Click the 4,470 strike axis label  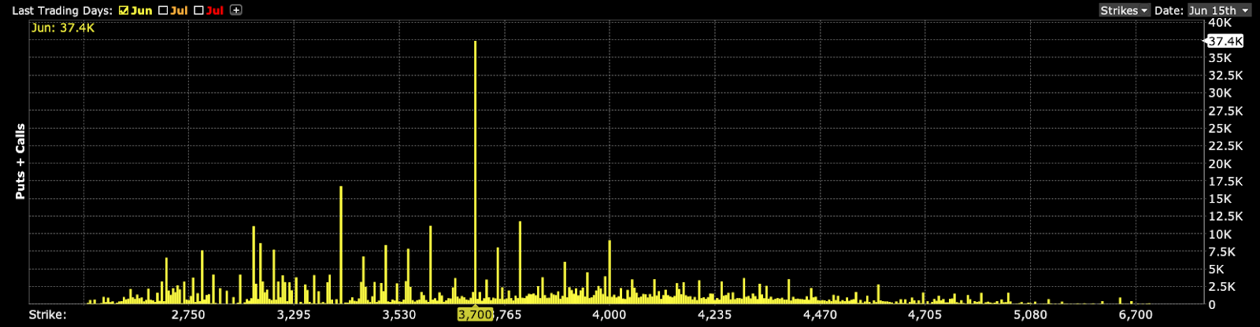(x=820, y=314)
